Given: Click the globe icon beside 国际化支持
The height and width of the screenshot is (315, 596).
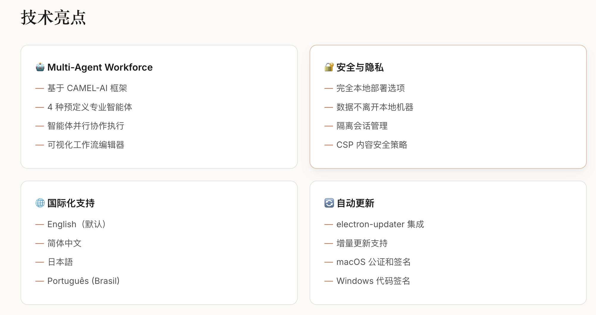Looking at the screenshot, I should pyautogui.click(x=40, y=203).
